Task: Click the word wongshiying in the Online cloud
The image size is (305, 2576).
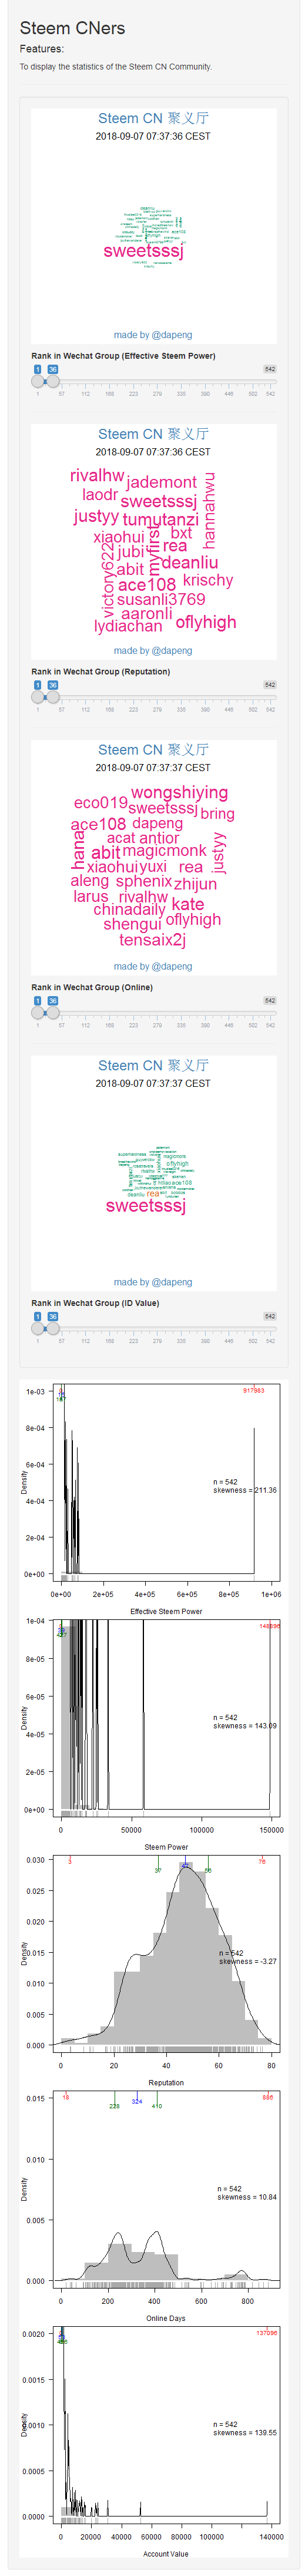Action: pyautogui.click(x=179, y=793)
